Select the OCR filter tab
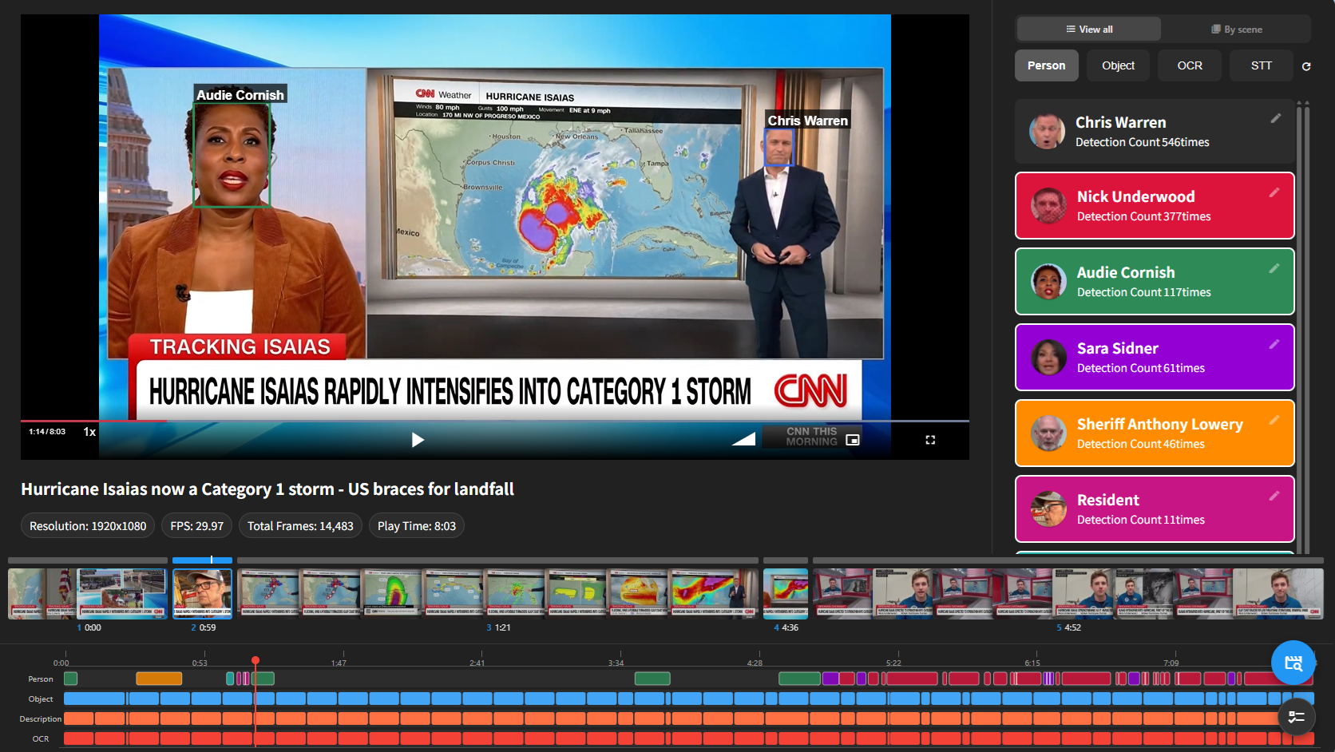 (1190, 65)
